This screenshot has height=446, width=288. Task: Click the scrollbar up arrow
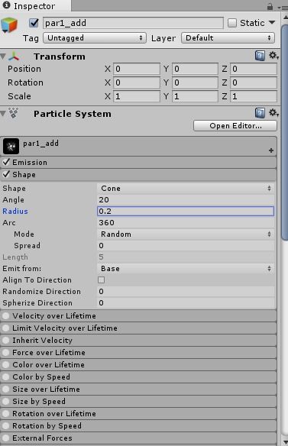285,18
